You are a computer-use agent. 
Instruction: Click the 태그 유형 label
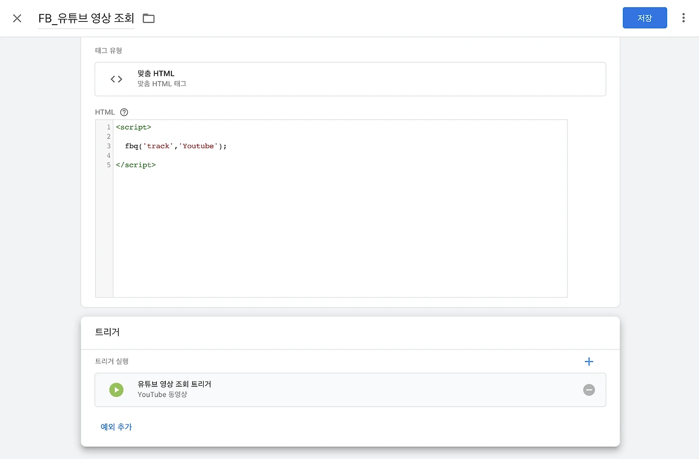tap(109, 50)
